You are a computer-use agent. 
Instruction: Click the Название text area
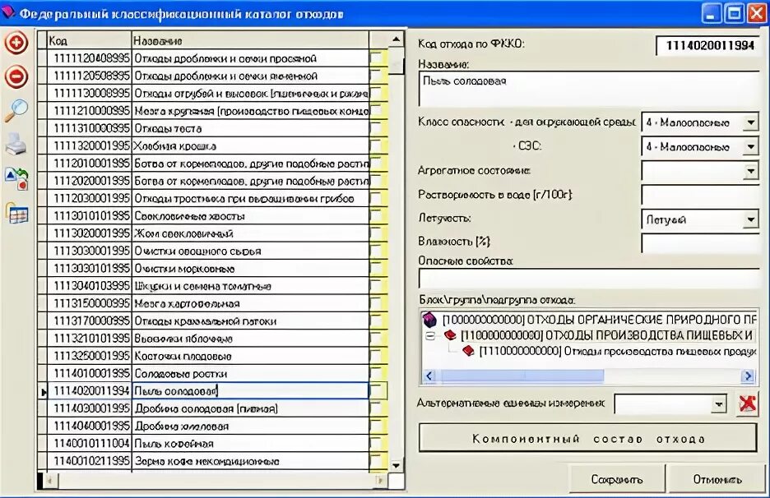(589, 89)
